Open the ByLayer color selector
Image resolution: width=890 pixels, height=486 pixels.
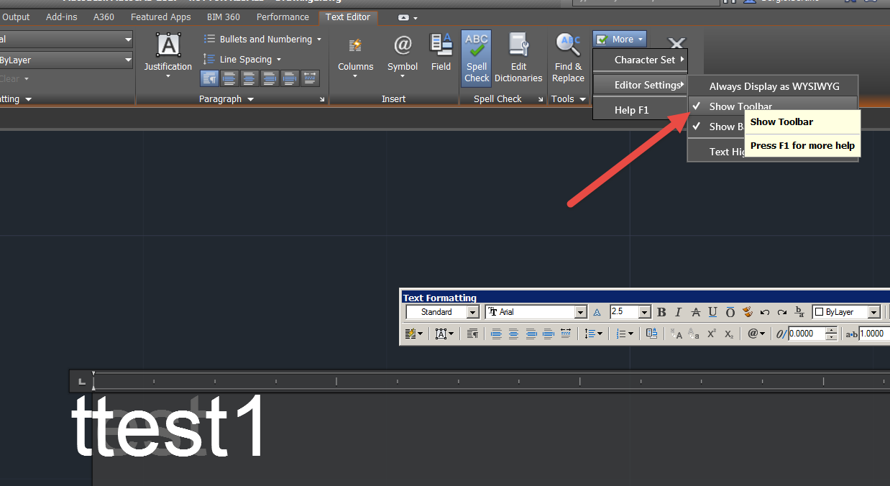(845, 311)
